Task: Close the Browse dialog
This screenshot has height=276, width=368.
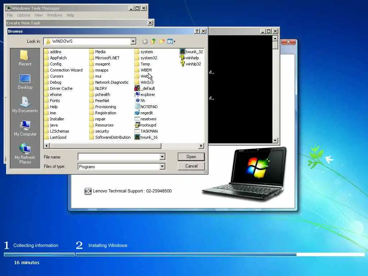Action: click(x=203, y=31)
